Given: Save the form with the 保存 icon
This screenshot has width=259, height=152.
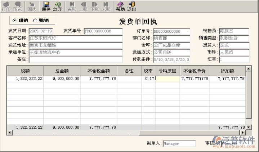Looking at the screenshot, I should tap(46, 6).
